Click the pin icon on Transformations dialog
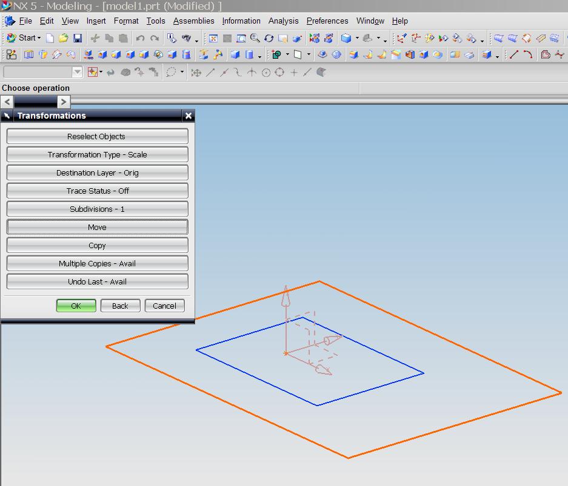Image resolution: width=568 pixels, height=486 pixels. 7,116
